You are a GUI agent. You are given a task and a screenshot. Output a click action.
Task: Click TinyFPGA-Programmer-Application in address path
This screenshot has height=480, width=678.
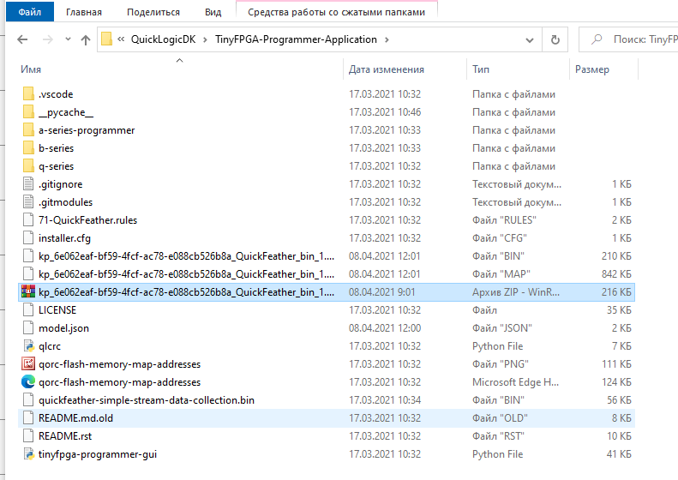tap(297, 39)
